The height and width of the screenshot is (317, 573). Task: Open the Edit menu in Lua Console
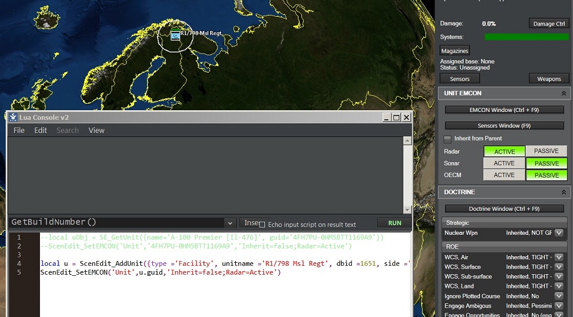pyautogui.click(x=41, y=130)
